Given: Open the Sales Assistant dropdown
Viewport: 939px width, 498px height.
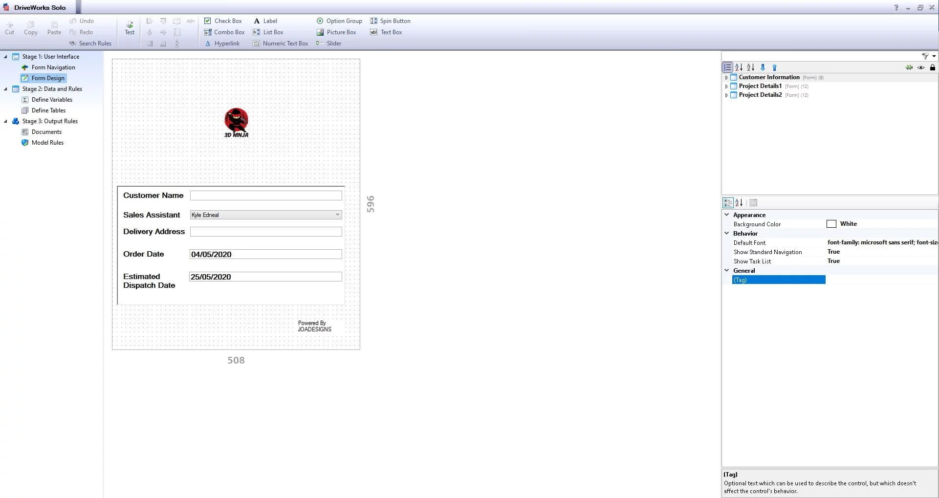Looking at the screenshot, I should 337,215.
